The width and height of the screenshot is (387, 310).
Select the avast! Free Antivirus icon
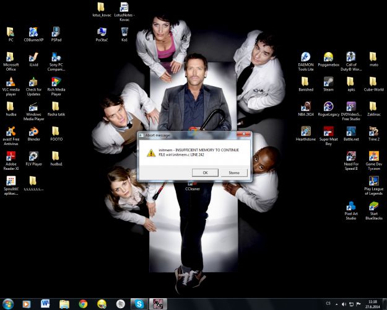pos(11,136)
